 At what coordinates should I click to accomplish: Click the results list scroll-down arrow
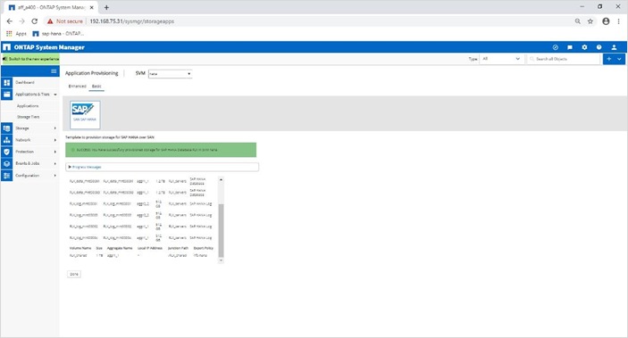tap(221, 260)
